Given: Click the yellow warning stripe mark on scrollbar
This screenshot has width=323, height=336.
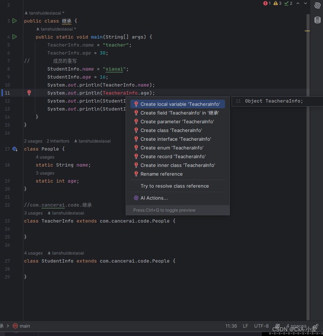Looking at the screenshot, I should (307, 31).
